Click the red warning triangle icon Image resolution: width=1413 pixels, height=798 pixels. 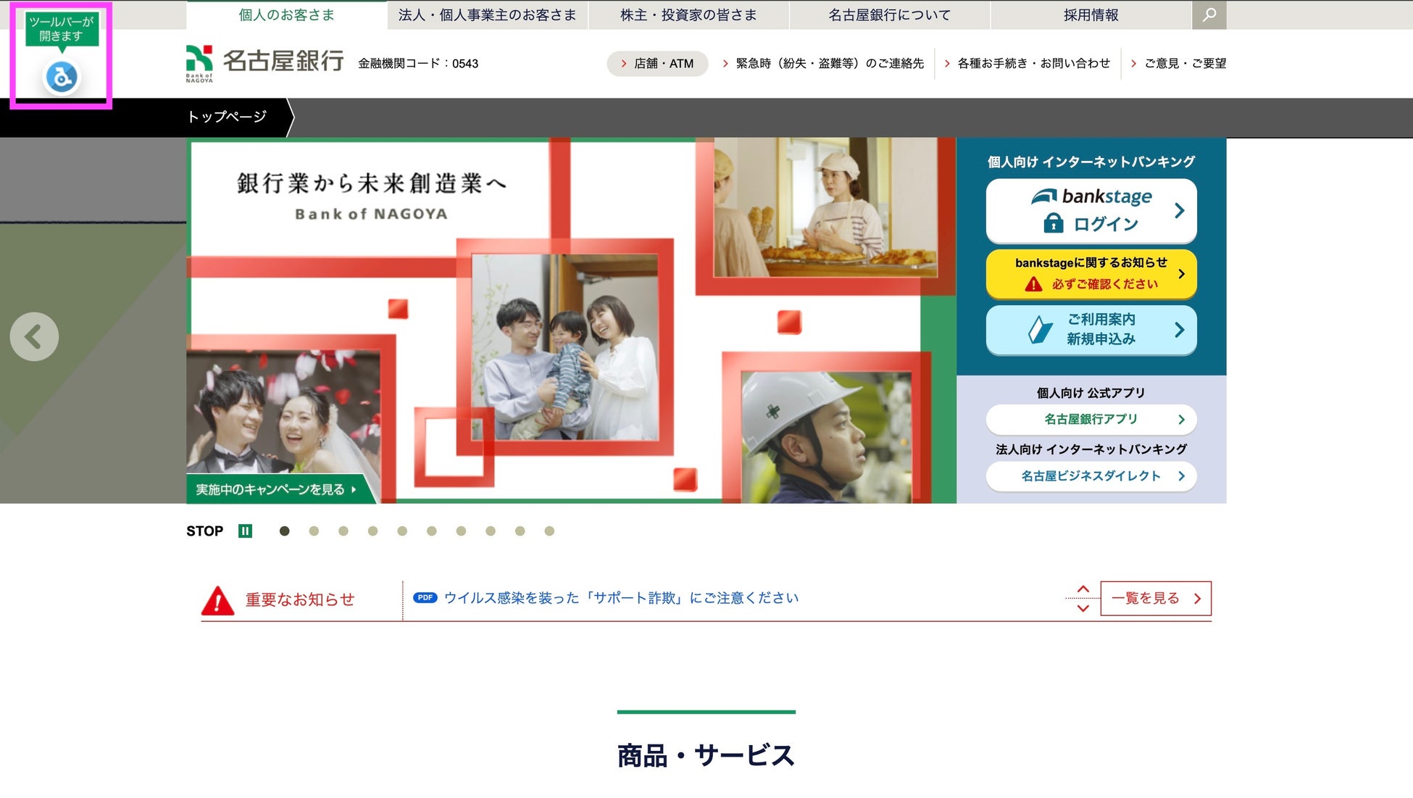(217, 601)
